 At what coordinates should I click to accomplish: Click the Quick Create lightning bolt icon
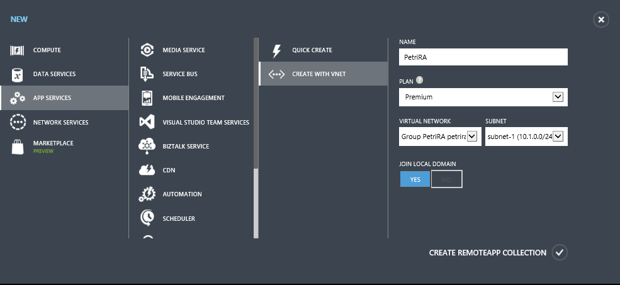(x=276, y=50)
